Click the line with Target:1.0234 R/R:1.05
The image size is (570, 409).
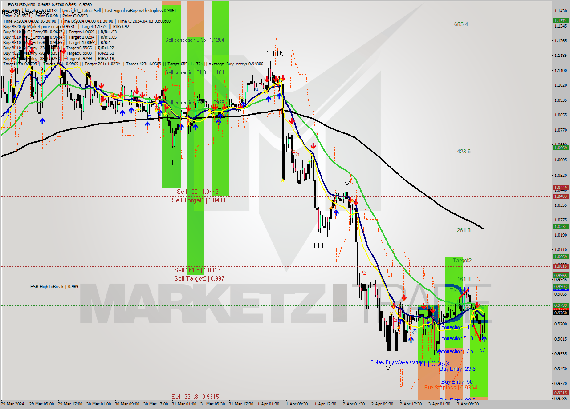pos(60,37)
